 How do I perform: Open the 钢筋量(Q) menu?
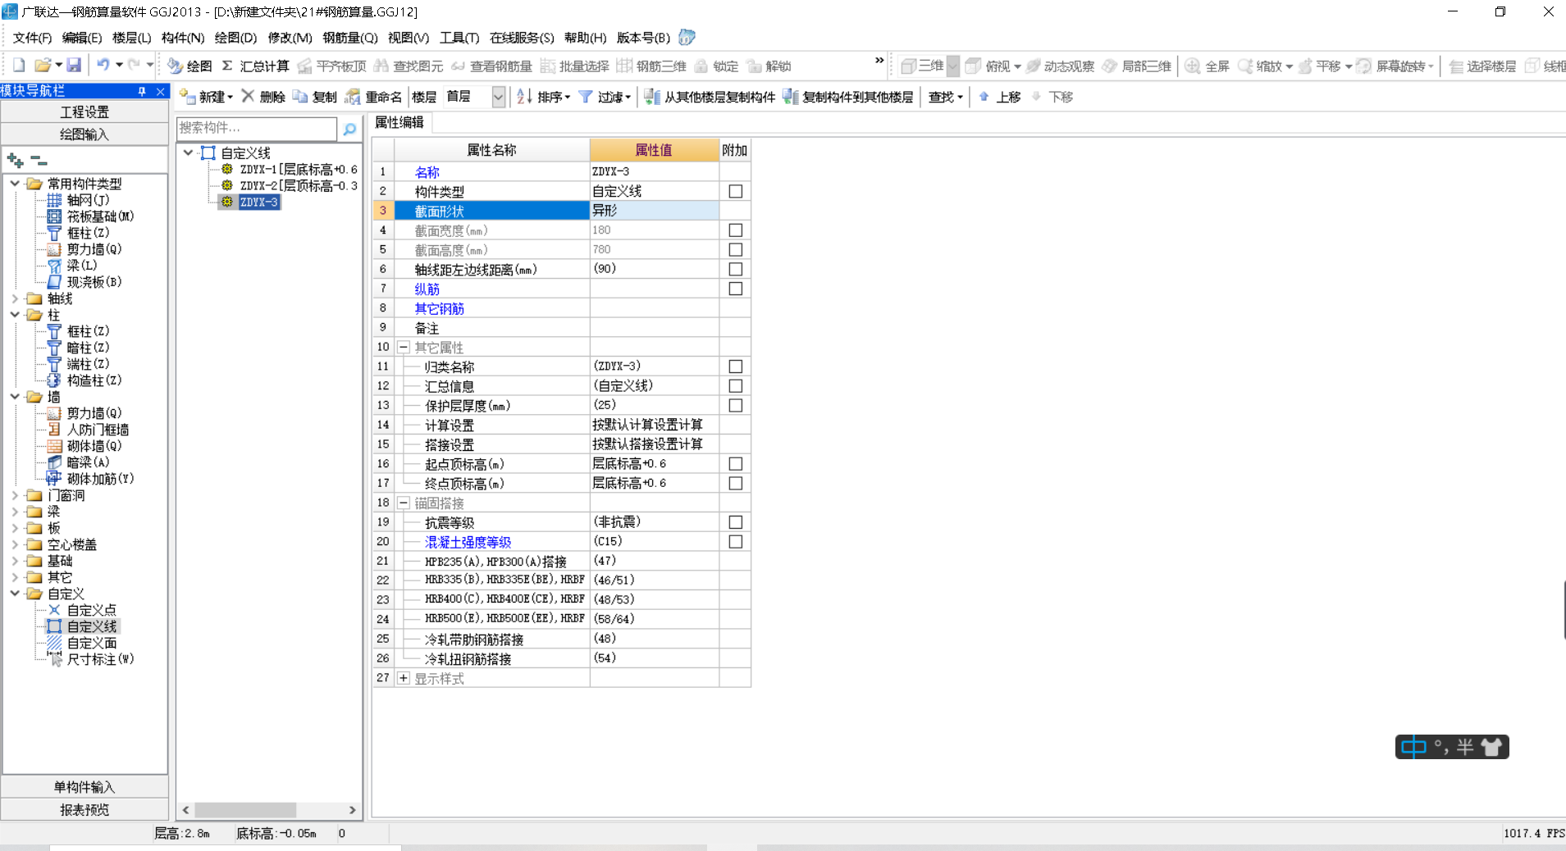[x=350, y=38]
